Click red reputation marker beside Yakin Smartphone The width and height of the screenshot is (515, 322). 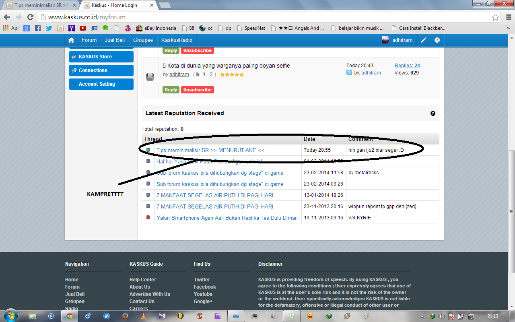click(x=148, y=217)
